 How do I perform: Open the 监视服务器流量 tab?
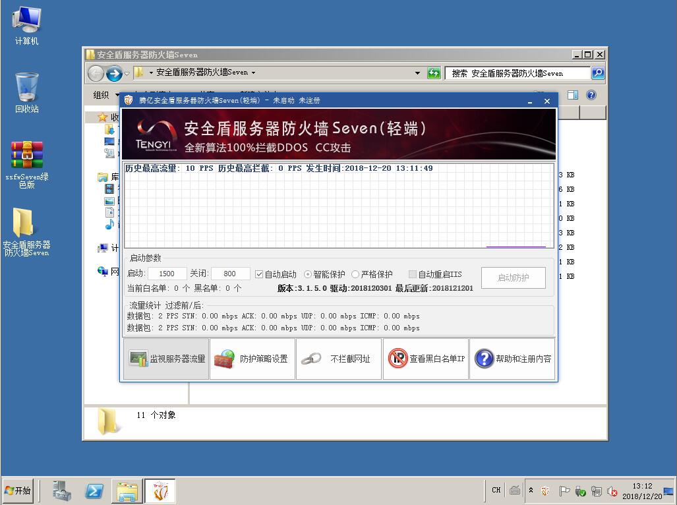[166, 359]
